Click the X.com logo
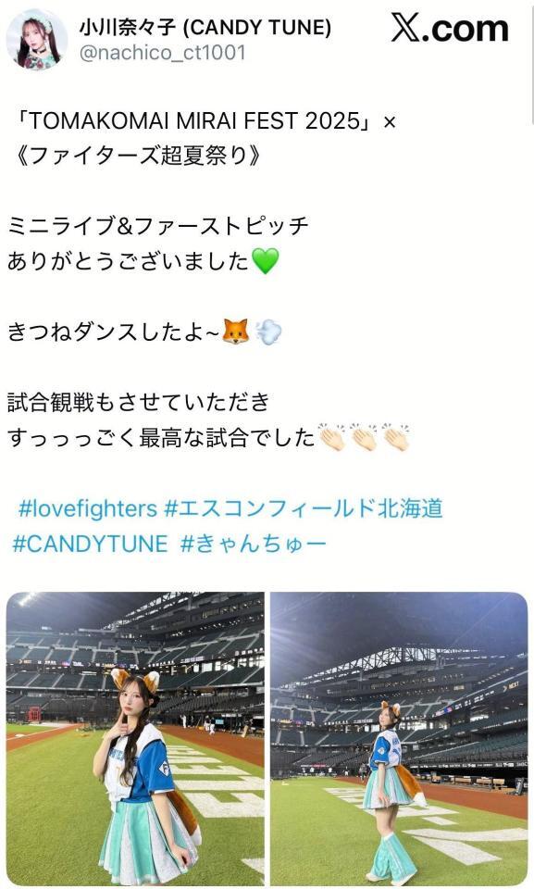The height and width of the screenshot is (889, 534). [x=450, y=29]
